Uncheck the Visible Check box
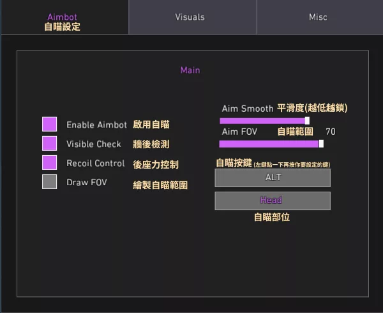 click(49, 144)
